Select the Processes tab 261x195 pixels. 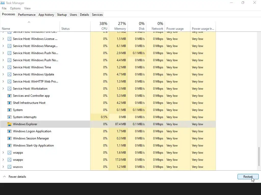(8, 14)
